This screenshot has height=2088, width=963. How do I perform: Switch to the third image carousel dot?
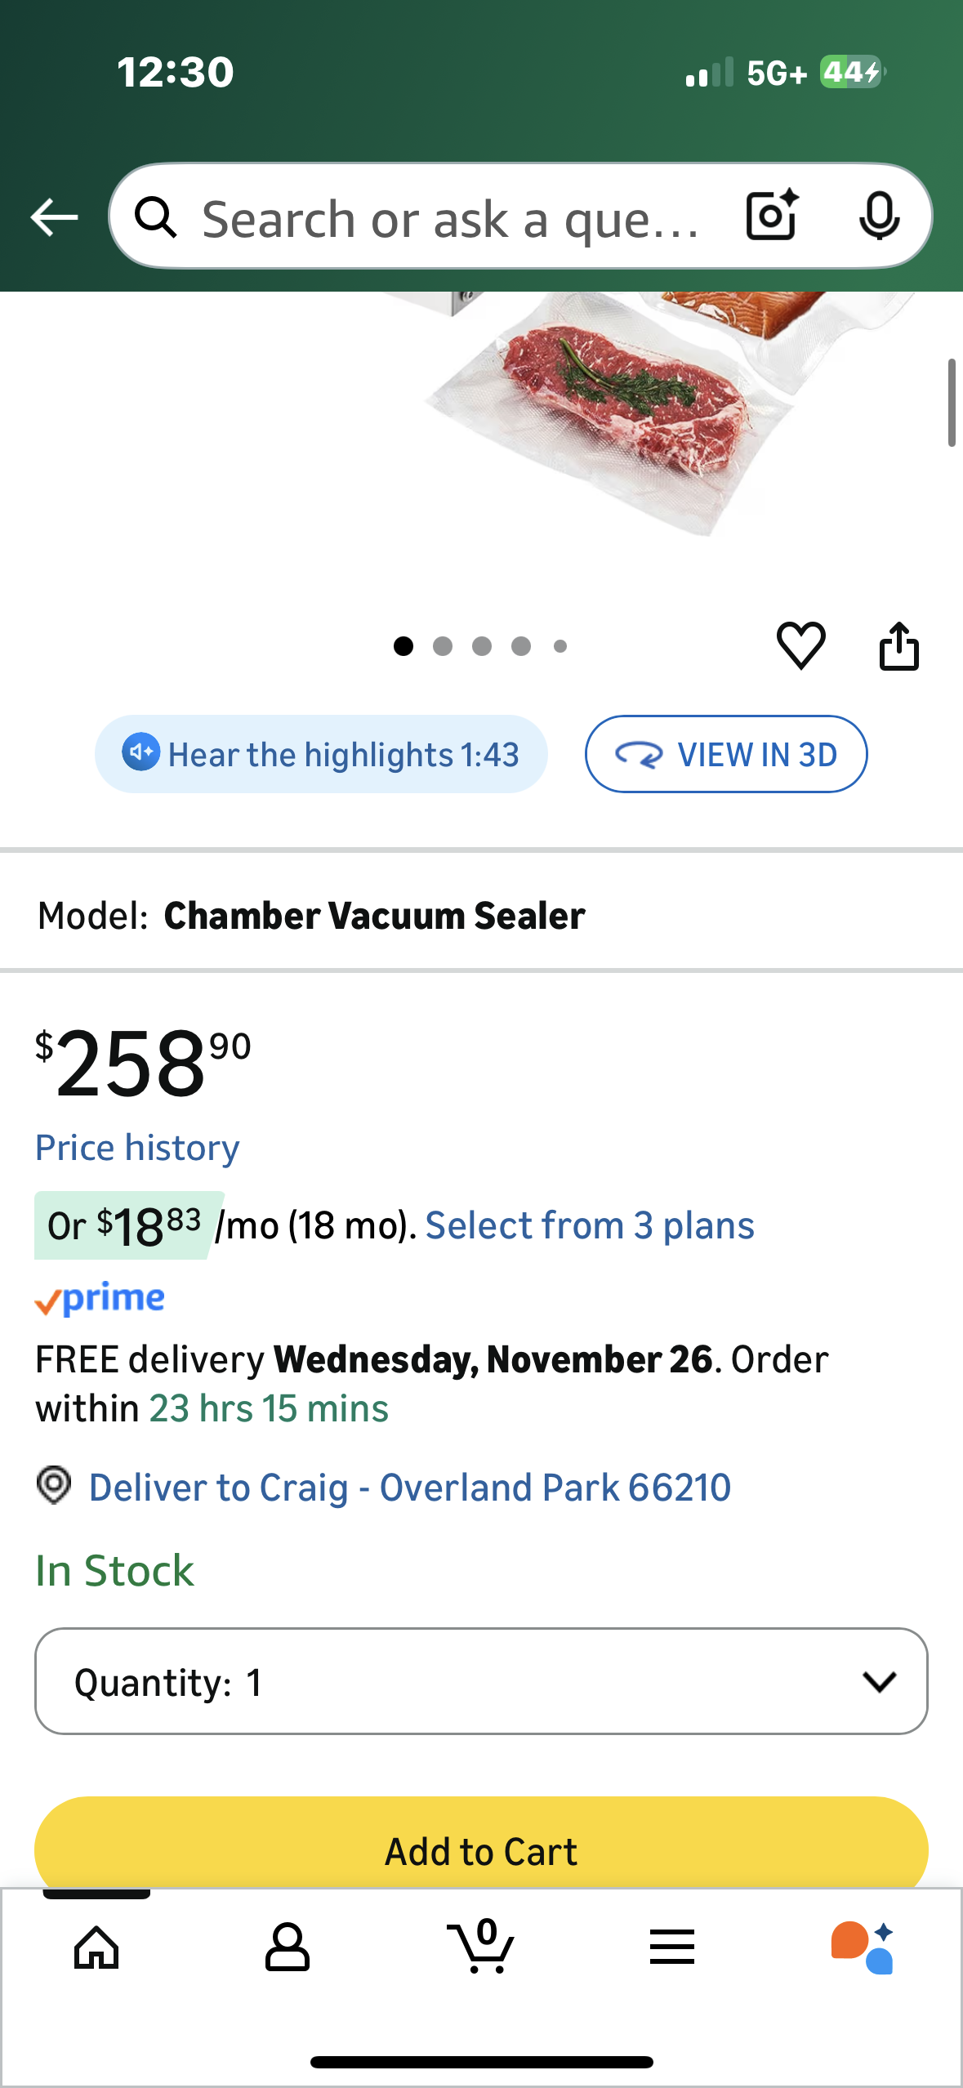pyautogui.click(x=481, y=645)
